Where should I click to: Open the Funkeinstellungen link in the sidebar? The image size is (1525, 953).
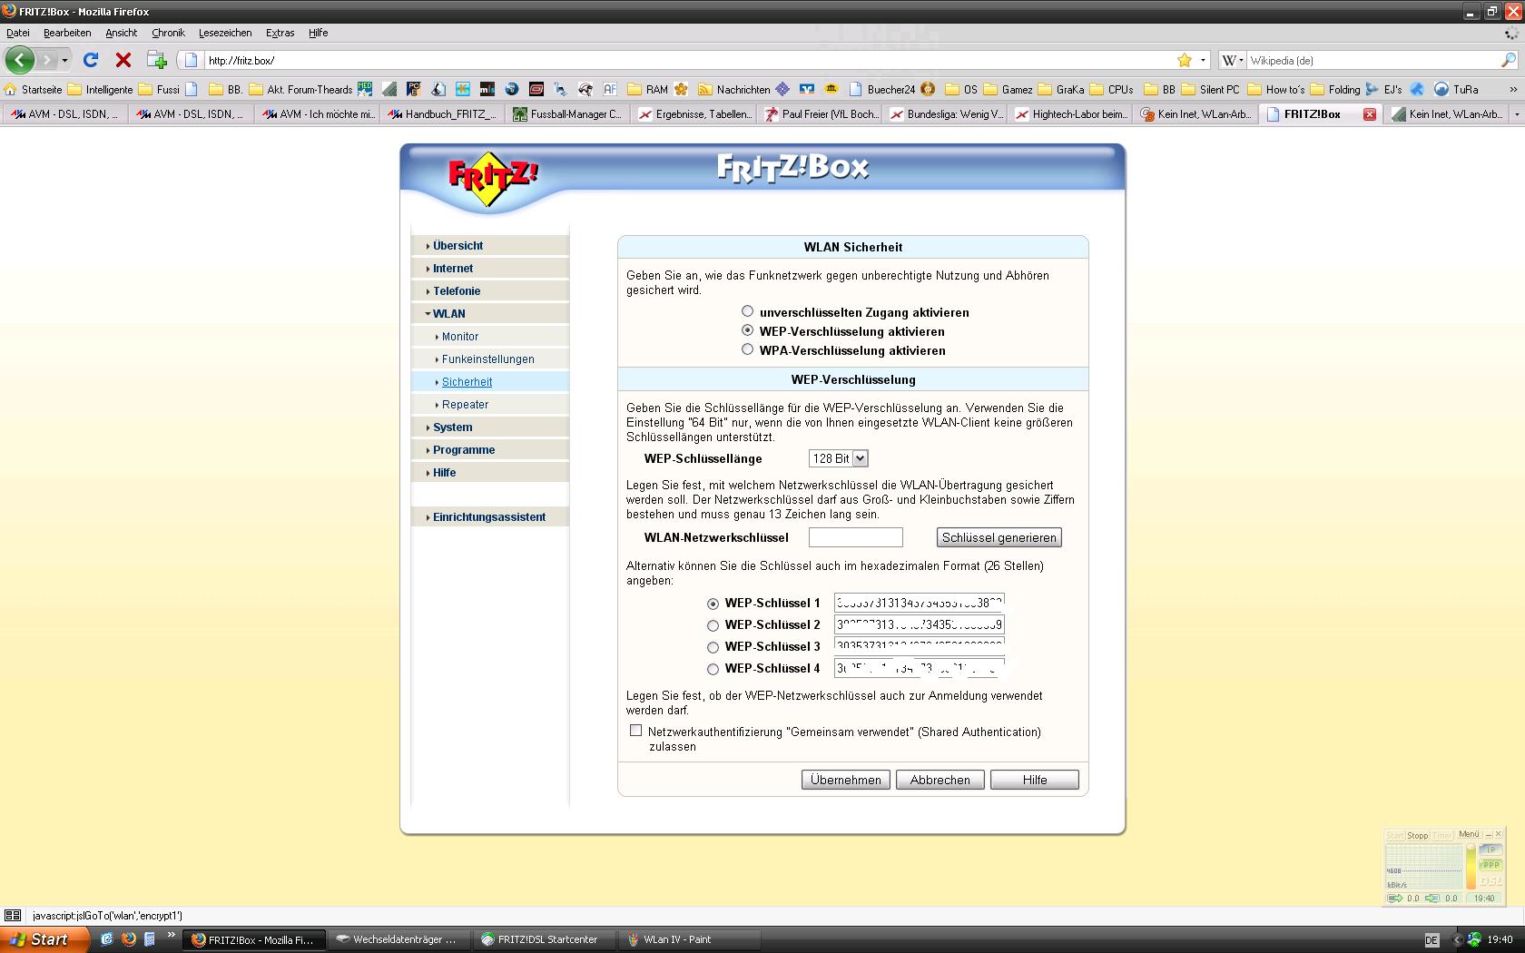point(488,359)
